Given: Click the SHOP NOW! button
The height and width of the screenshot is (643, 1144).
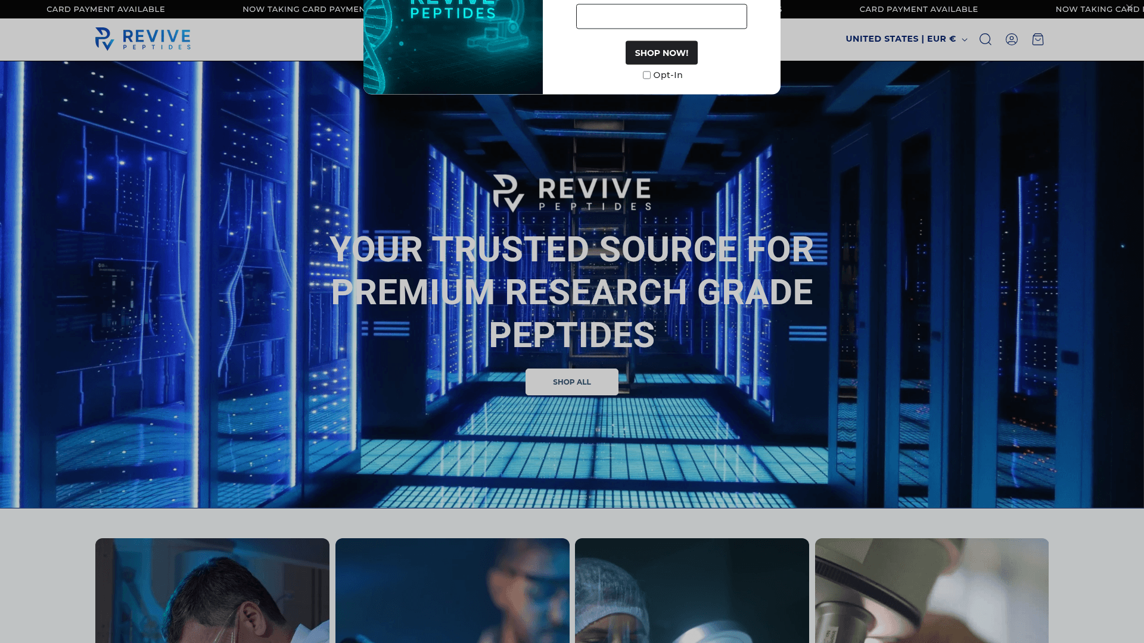Looking at the screenshot, I should tap(661, 53).
